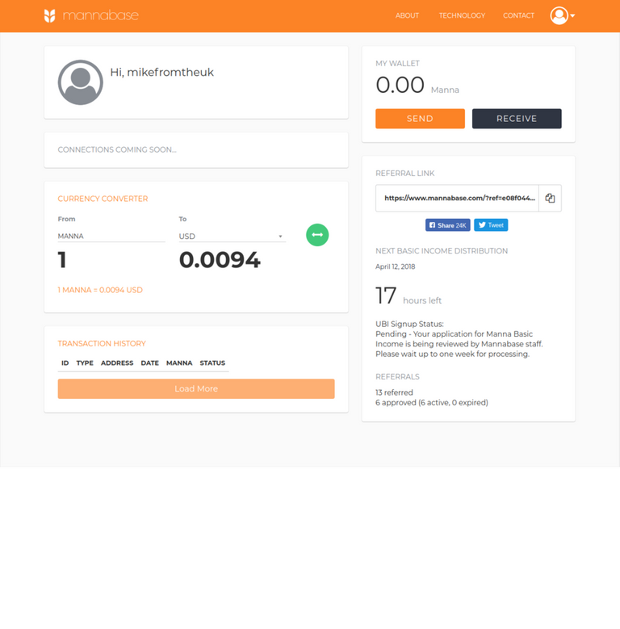Click the Mannabase leaf logo icon
Viewport: 620px width, 629px height.
(x=50, y=15)
